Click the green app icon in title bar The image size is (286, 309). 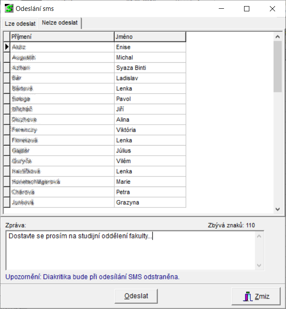pos(8,9)
